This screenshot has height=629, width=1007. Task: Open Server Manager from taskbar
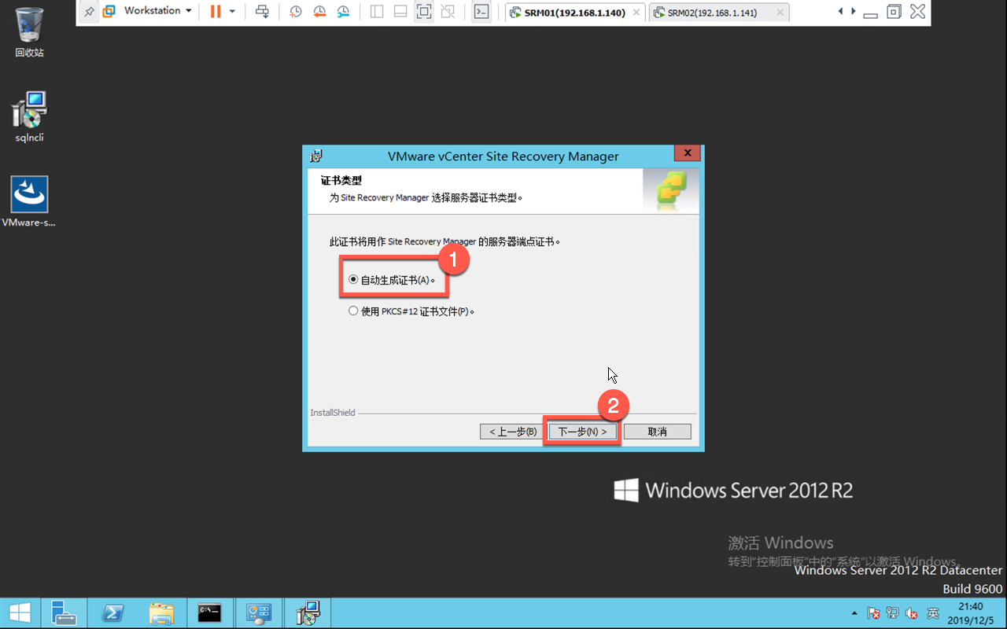coord(62,613)
